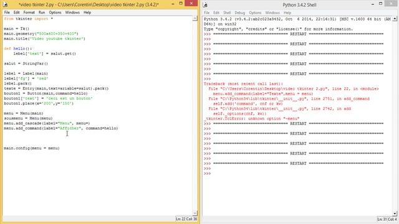Open the Format menu in the editor

(29, 12)
